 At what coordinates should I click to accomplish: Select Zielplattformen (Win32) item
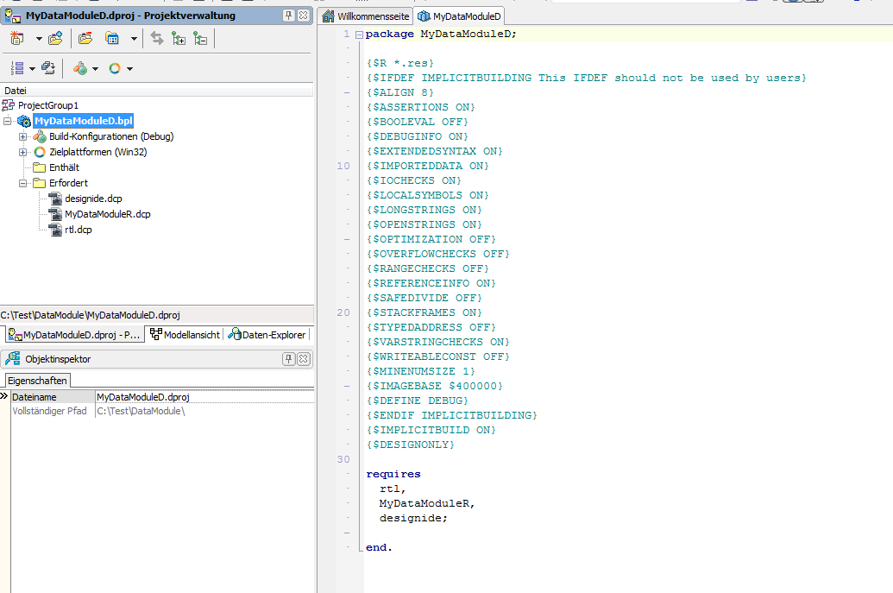[x=98, y=152]
